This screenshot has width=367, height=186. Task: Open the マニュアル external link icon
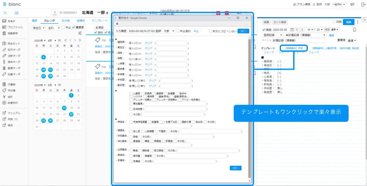(x=4, y=113)
